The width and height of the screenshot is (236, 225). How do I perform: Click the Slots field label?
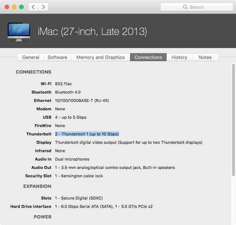pyautogui.click(x=46, y=198)
